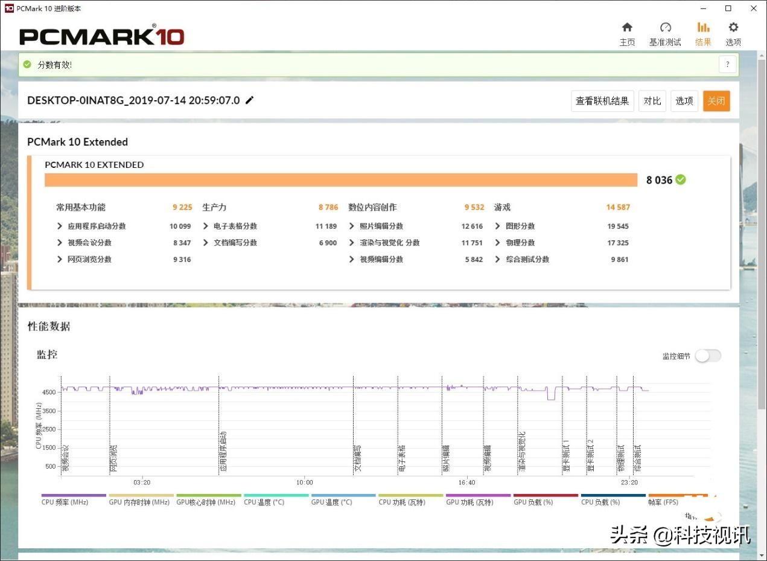The height and width of the screenshot is (561, 767).
Task: Click the PCMark 10 title bar app icon
Action: coord(8,8)
